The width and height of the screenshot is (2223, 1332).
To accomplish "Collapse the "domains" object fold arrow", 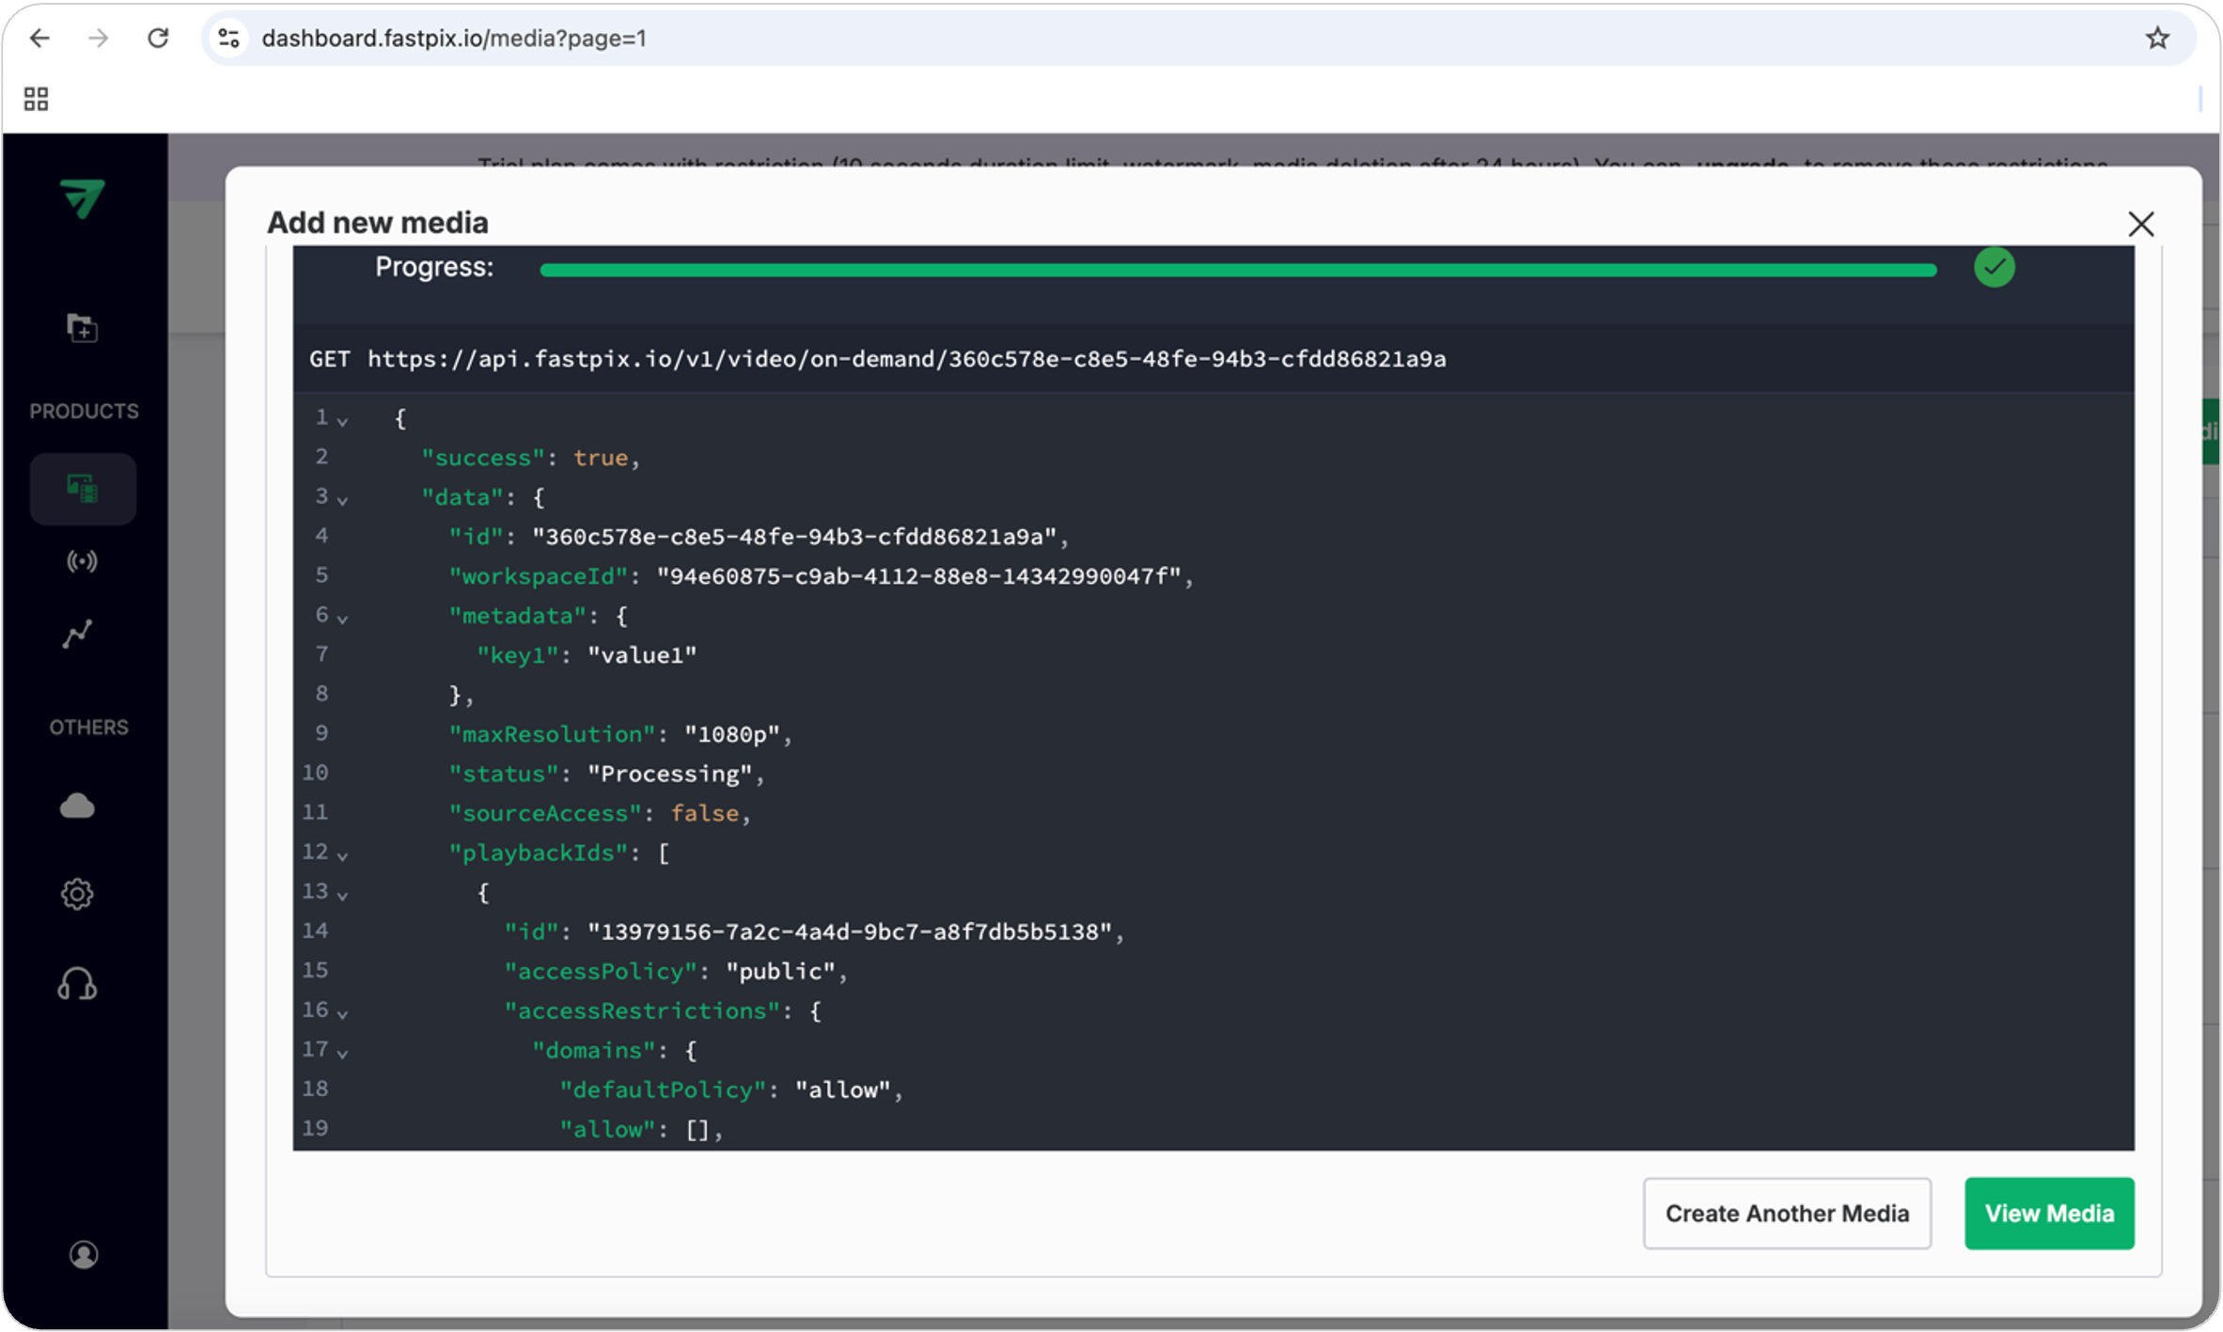I will (343, 1054).
